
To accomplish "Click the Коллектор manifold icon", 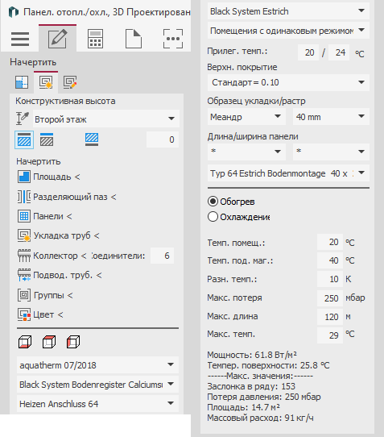I will click(x=24, y=256).
